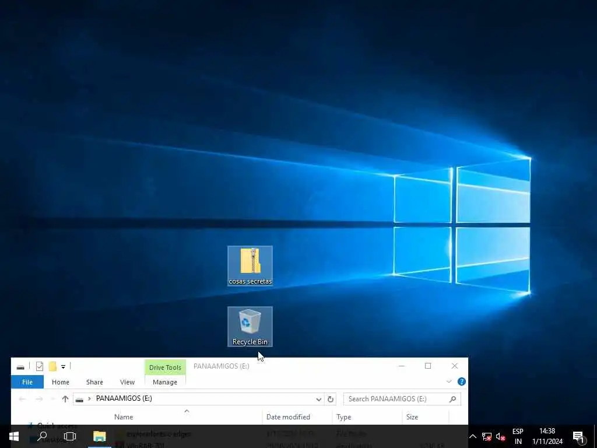Click the drive icon in the address bar

coord(79,400)
